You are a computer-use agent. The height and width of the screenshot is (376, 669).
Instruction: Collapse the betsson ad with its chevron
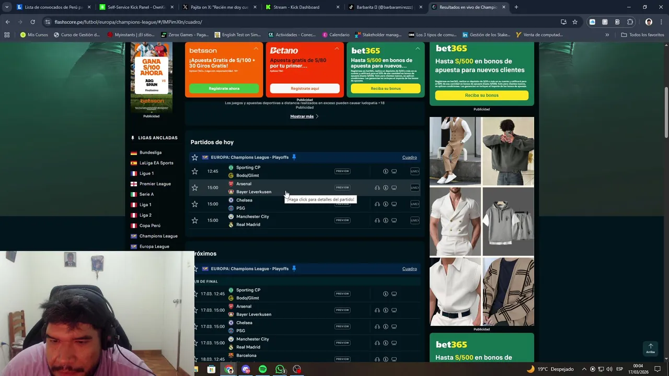[x=256, y=49]
